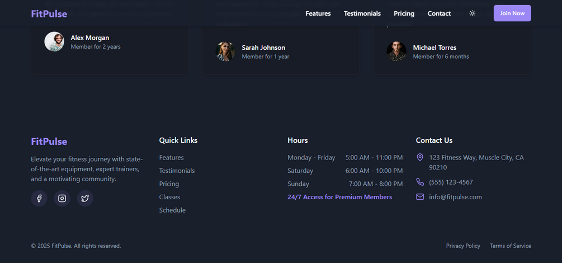Open the Classes quick link
Viewport: 562px width, 263px height.
pos(169,197)
